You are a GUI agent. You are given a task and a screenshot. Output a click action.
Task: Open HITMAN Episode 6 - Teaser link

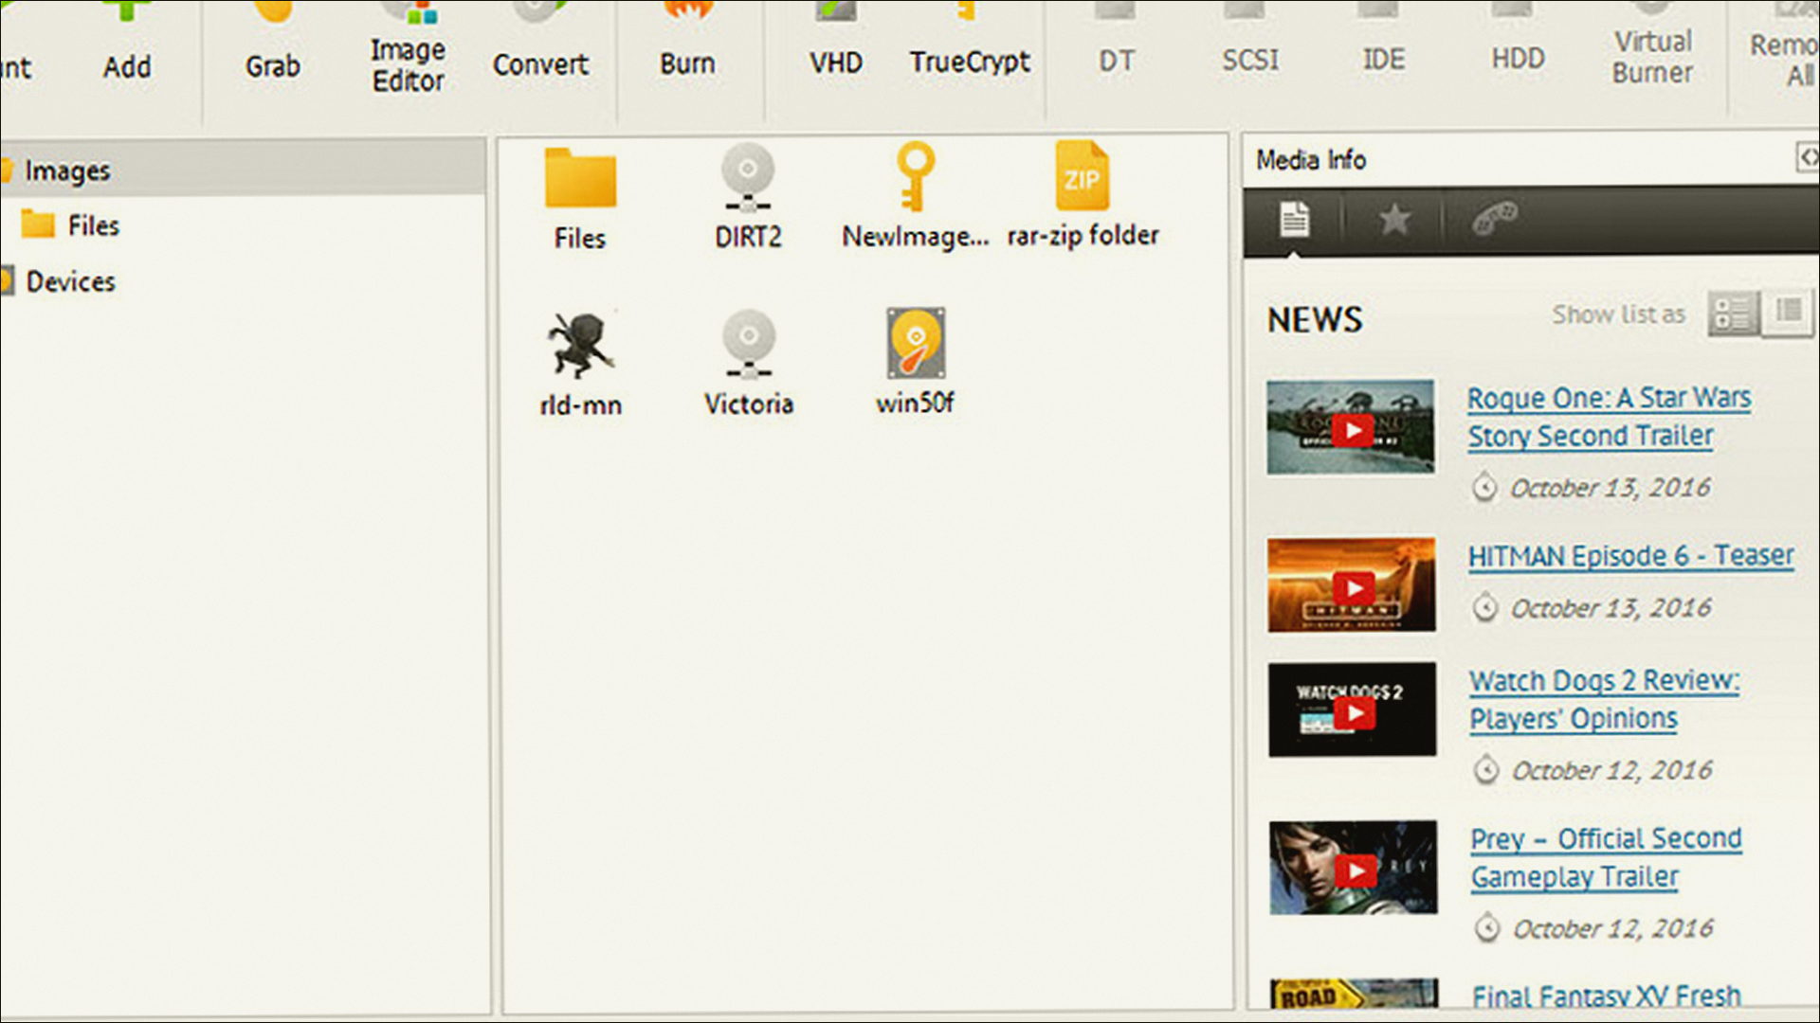tap(1630, 555)
